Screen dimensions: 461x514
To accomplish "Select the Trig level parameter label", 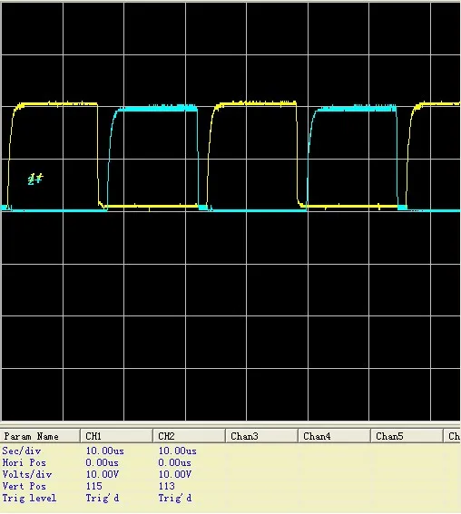I will [29, 499].
